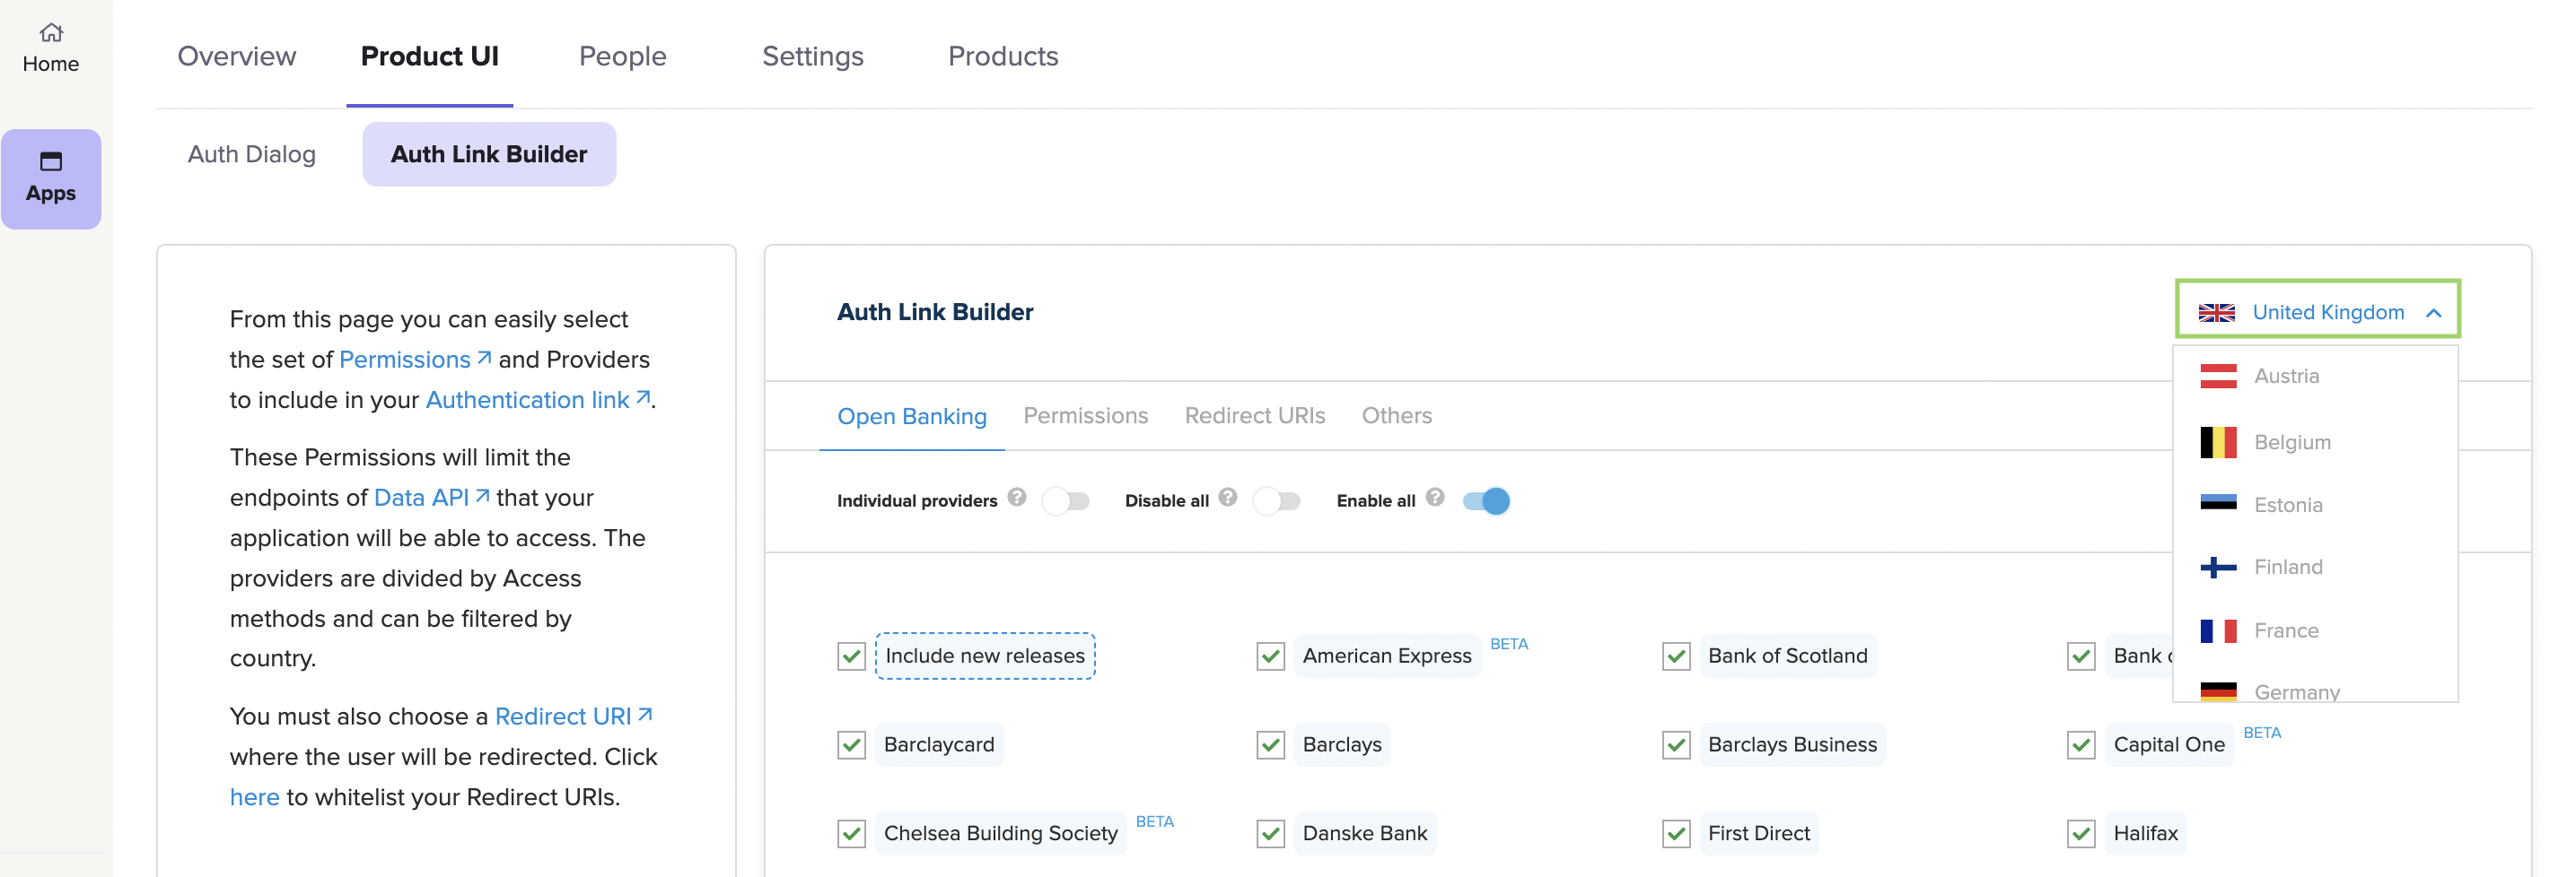The image size is (2576, 877).
Task: Follow the Authentication link hyperlink
Action: coord(538,400)
